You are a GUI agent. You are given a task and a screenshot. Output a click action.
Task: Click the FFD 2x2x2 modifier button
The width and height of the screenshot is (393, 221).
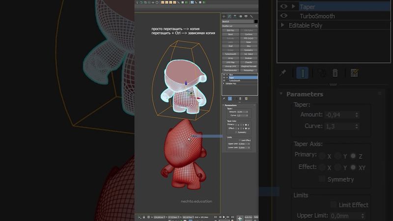pos(249,39)
